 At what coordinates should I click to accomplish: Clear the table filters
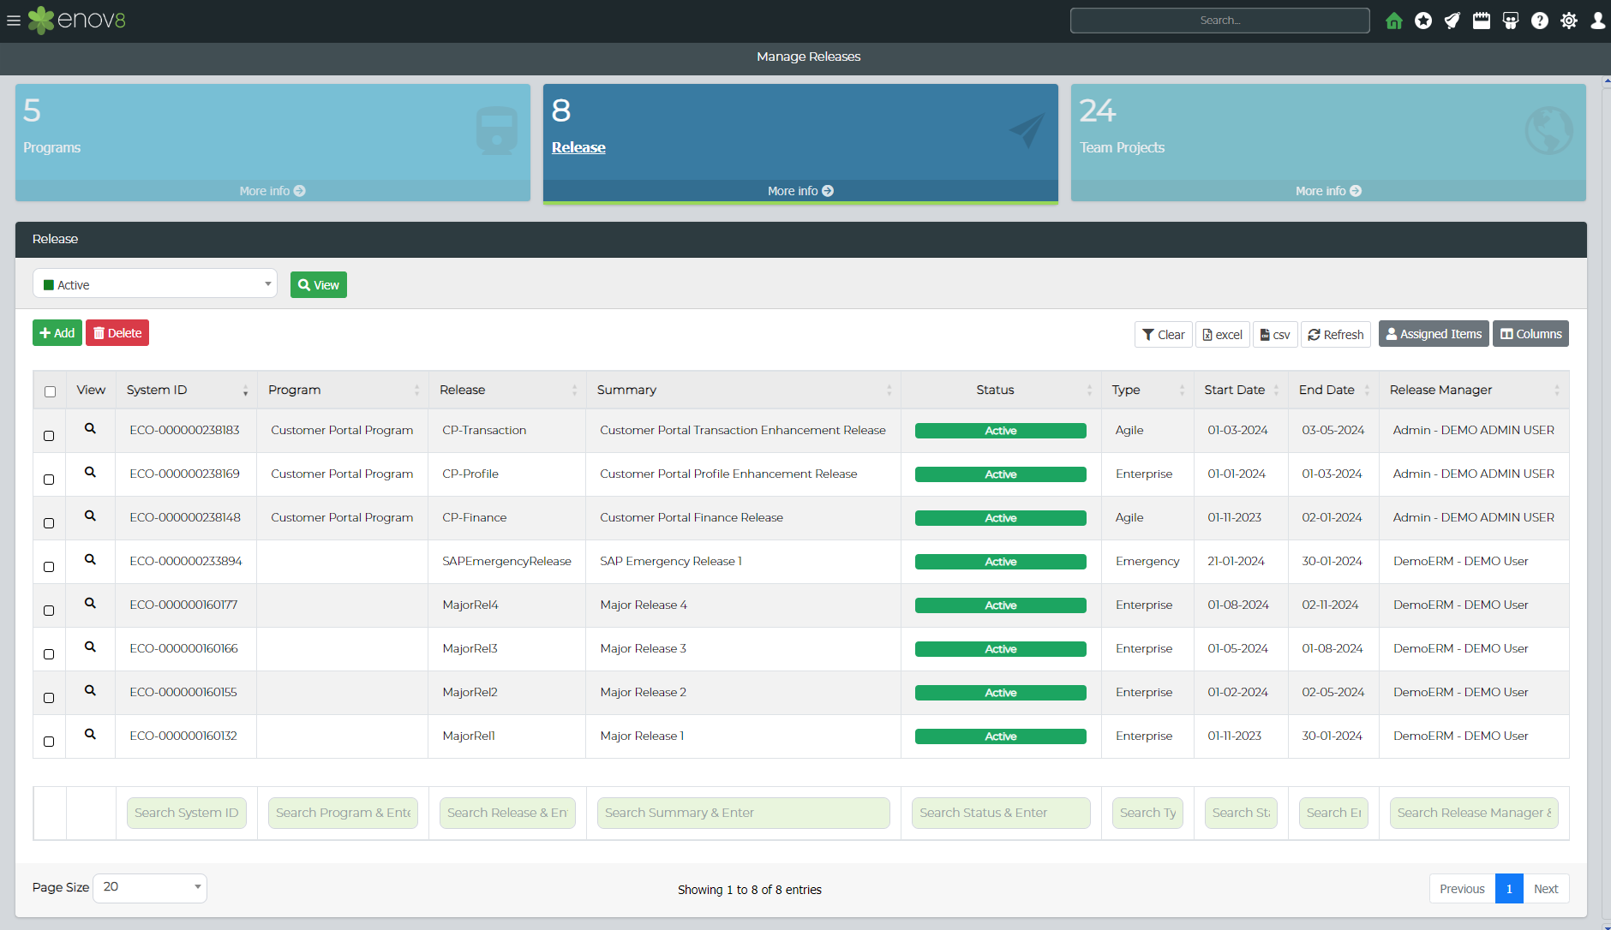pos(1163,335)
